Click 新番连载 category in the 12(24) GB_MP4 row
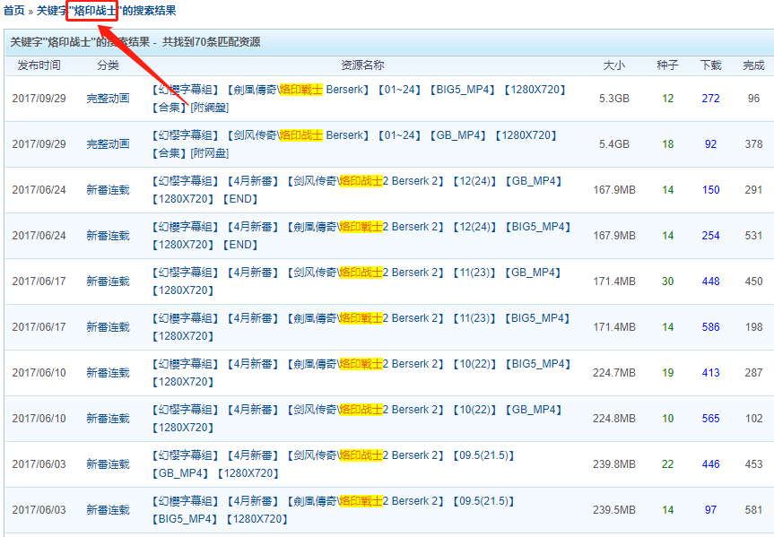Screen dimensions: 774x537 tap(109, 190)
